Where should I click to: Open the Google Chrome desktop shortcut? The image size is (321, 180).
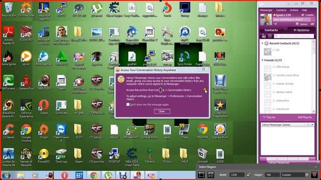[26, 133]
